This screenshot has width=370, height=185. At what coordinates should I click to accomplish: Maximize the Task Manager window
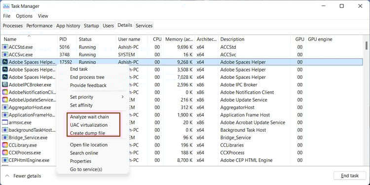point(342,6)
